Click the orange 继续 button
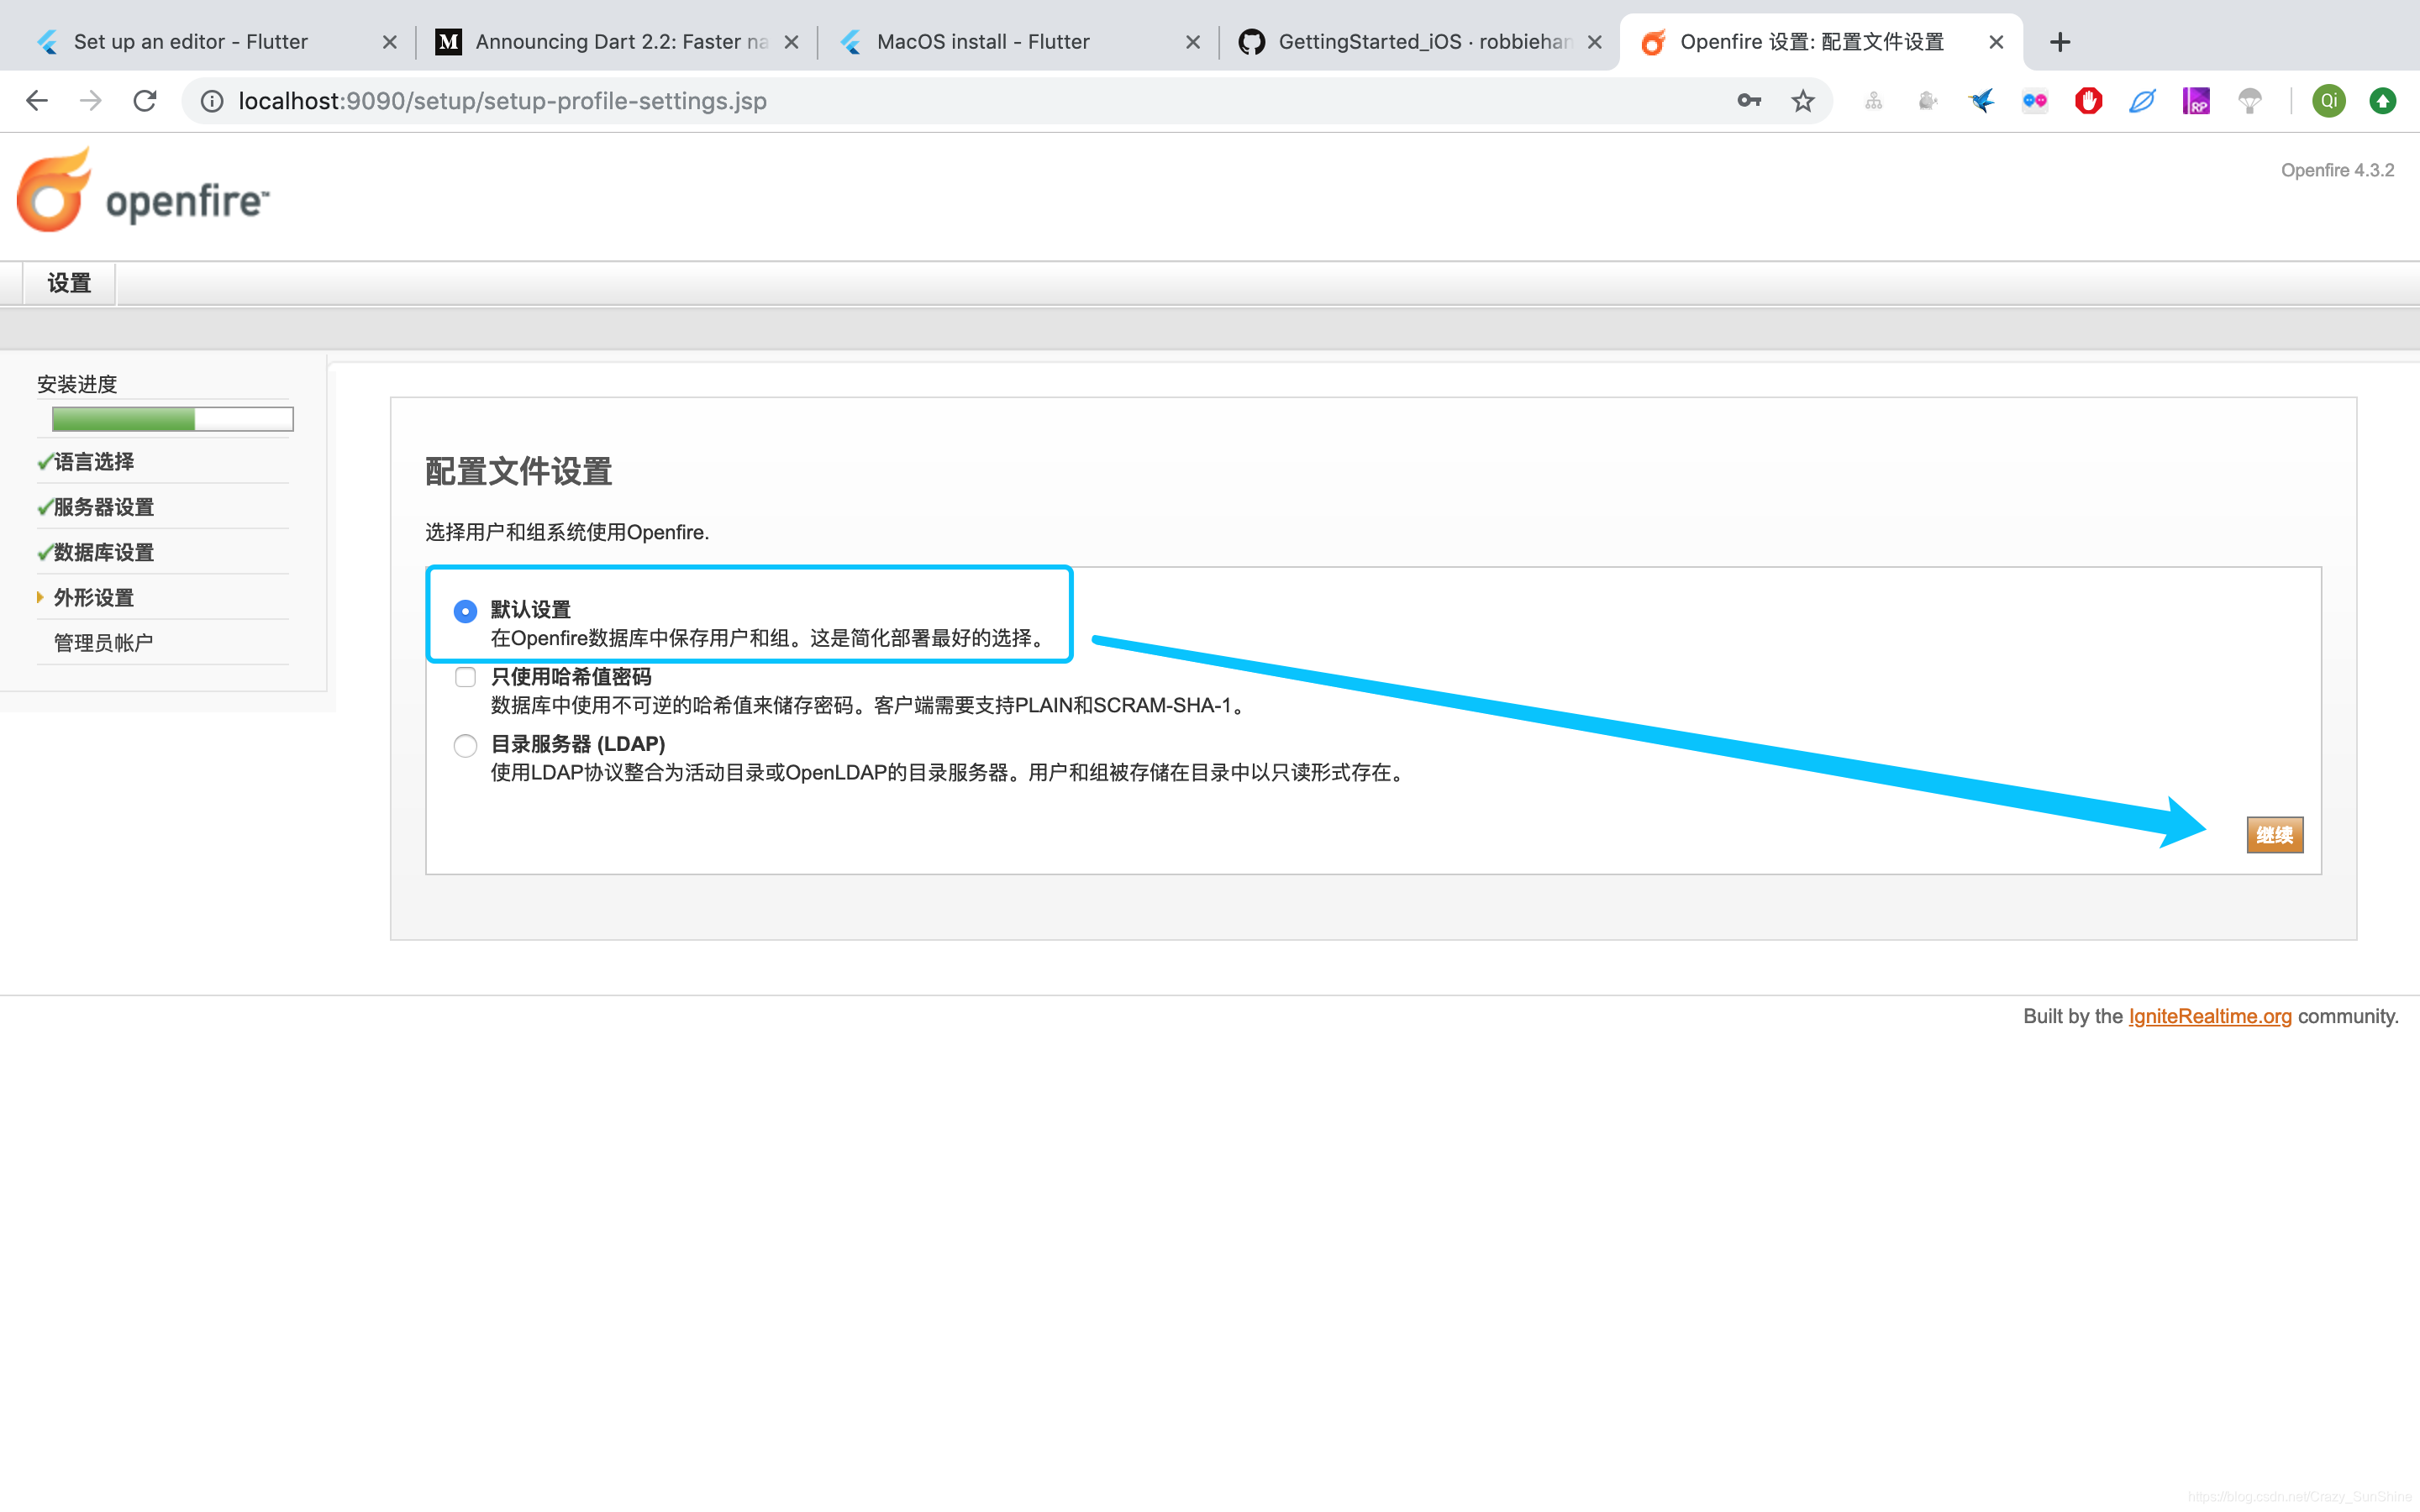Screen dimensions: 2420x1512 [x=2275, y=835]
